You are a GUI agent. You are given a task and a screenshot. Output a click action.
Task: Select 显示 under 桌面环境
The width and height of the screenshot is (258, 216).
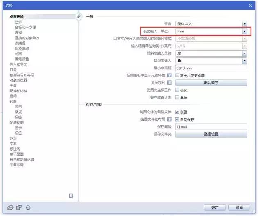18,22
